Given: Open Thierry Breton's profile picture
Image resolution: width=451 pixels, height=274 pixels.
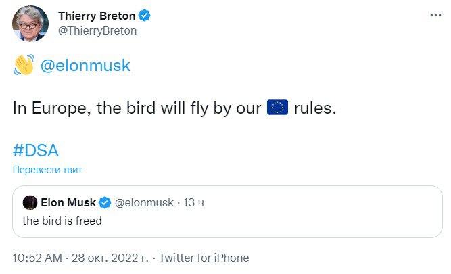Looking at the screenshot, I should [x=30, y=22].
